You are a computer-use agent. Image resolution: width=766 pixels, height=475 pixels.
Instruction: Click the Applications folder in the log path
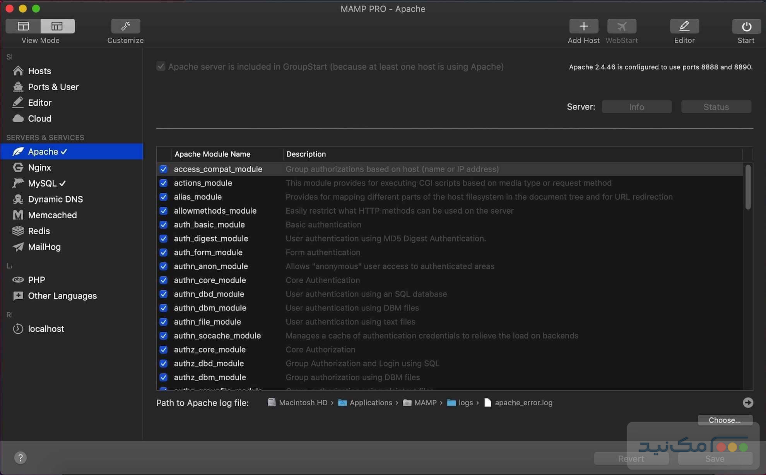point(370,403)
